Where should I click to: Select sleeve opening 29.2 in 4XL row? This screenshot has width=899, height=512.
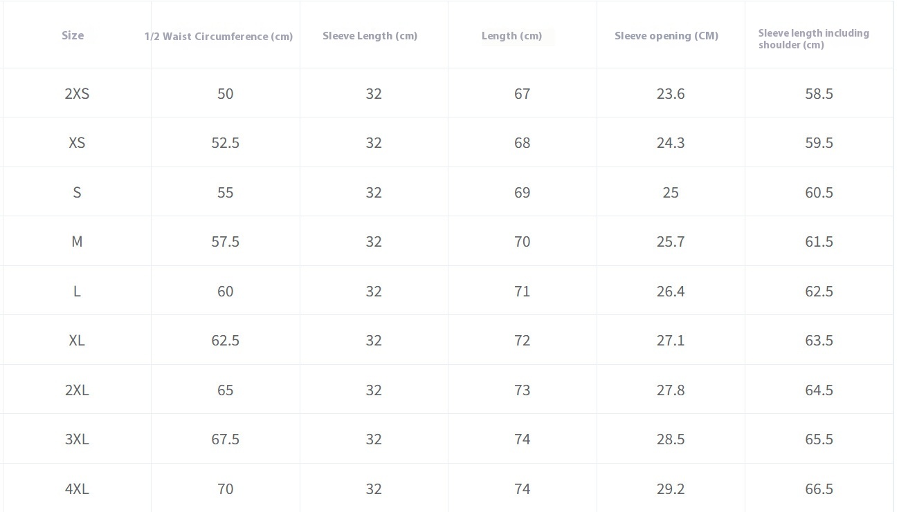pos(671,489)
